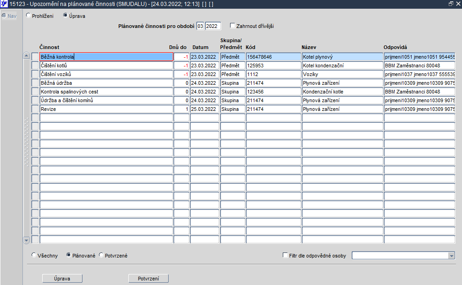Screen dimensions: 462x285
Task: Click Předmět cell in Čištění kotlů row
Action: pos(232,66)
